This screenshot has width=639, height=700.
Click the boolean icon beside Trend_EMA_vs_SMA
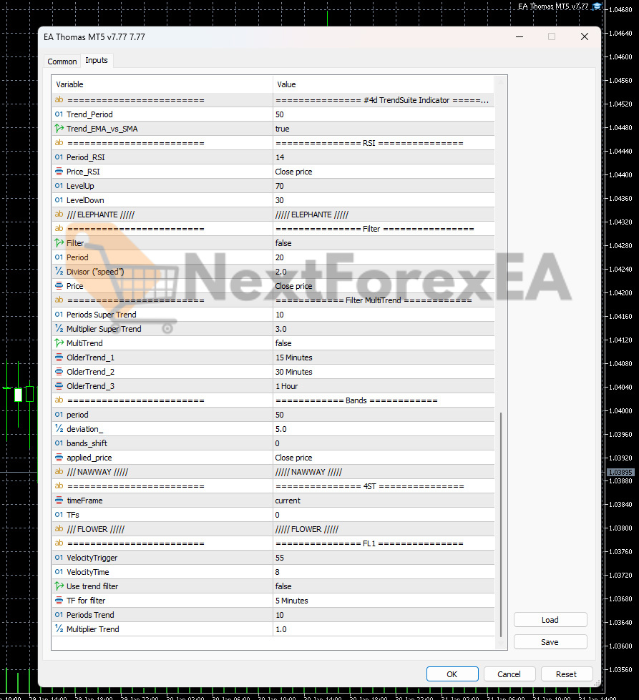[59, 129]
